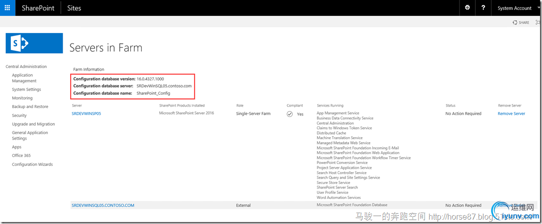This screenshot has width=542, height=224.
Task: Click Claims to Windows Token Service
Action: click(344, 128)
